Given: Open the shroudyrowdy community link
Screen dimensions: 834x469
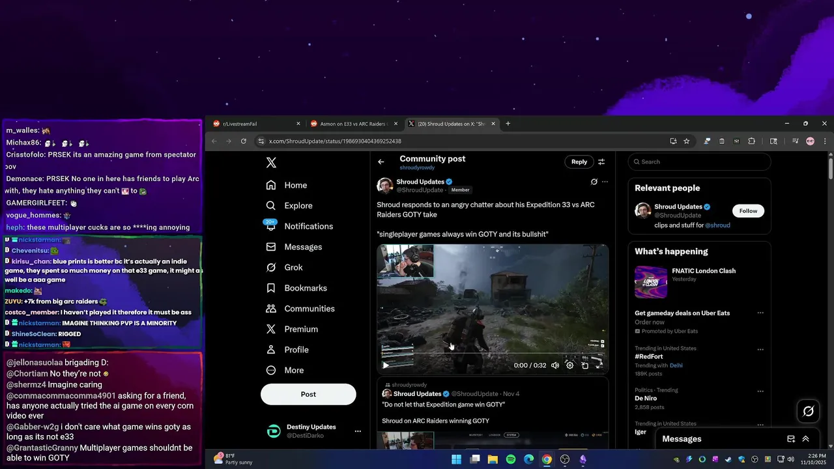Looking at the screenshot, I should coord(416,167).
